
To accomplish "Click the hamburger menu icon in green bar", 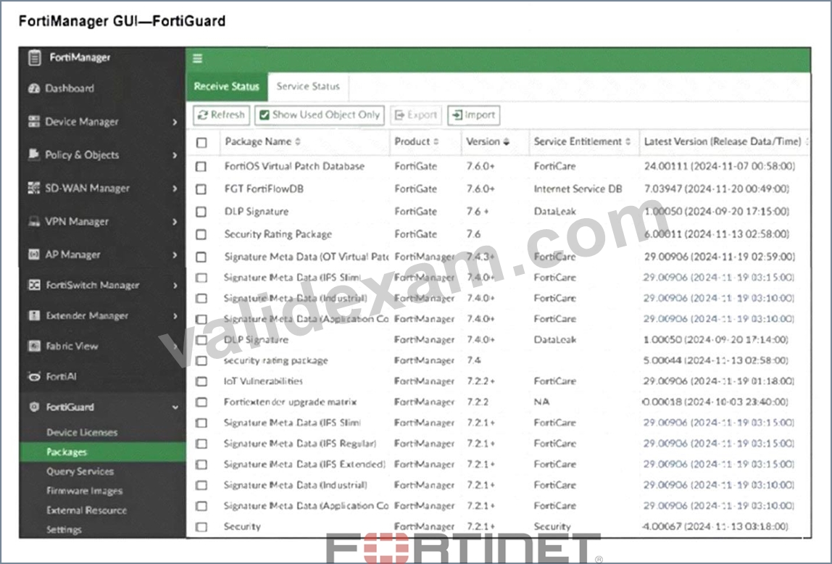I will pyautogui.click(x=197, y=59).
